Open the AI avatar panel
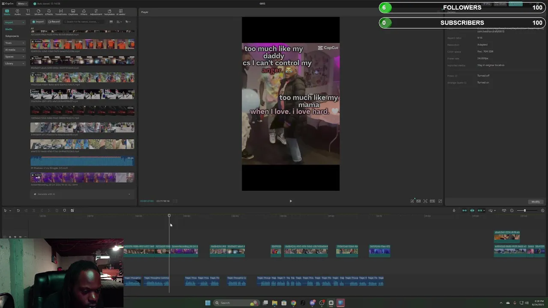This screenshot has height=308, width=548. point(121,12)
